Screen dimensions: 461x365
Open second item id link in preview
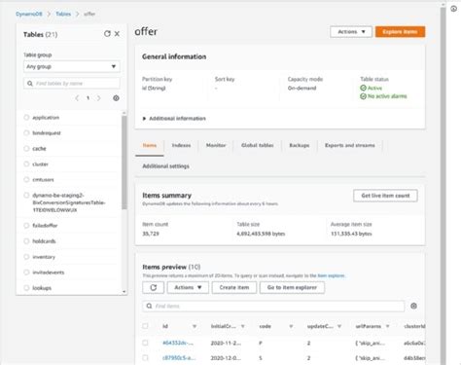pos(179,358)
